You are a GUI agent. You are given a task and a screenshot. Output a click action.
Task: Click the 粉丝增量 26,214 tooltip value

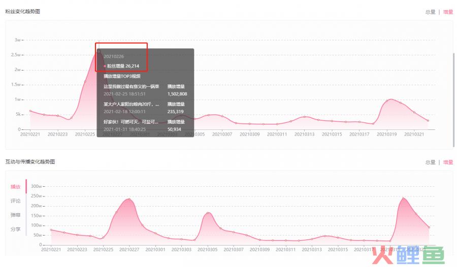(123, 66)
